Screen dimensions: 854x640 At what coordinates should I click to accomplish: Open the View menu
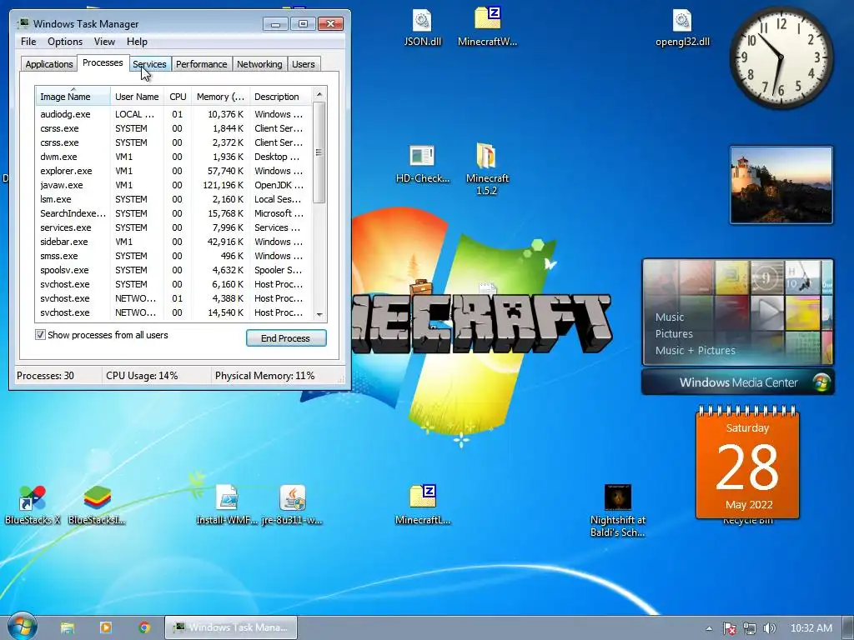[104, 42]
